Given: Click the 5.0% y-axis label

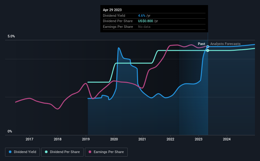Looking at the screenshot, I should [x=11, y=36].
